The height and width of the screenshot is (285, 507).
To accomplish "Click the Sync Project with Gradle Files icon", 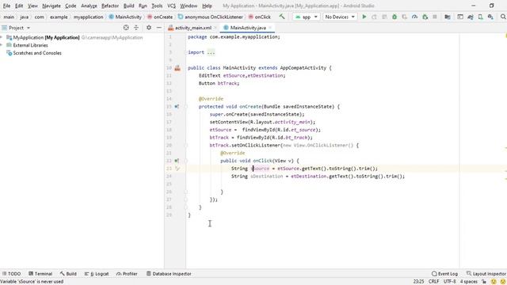I will click(471, 17).
